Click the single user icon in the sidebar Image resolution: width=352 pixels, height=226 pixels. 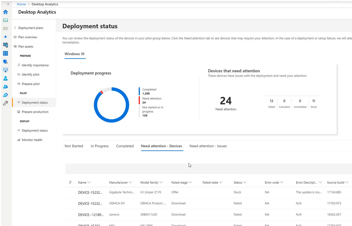(x=5, y=78)
